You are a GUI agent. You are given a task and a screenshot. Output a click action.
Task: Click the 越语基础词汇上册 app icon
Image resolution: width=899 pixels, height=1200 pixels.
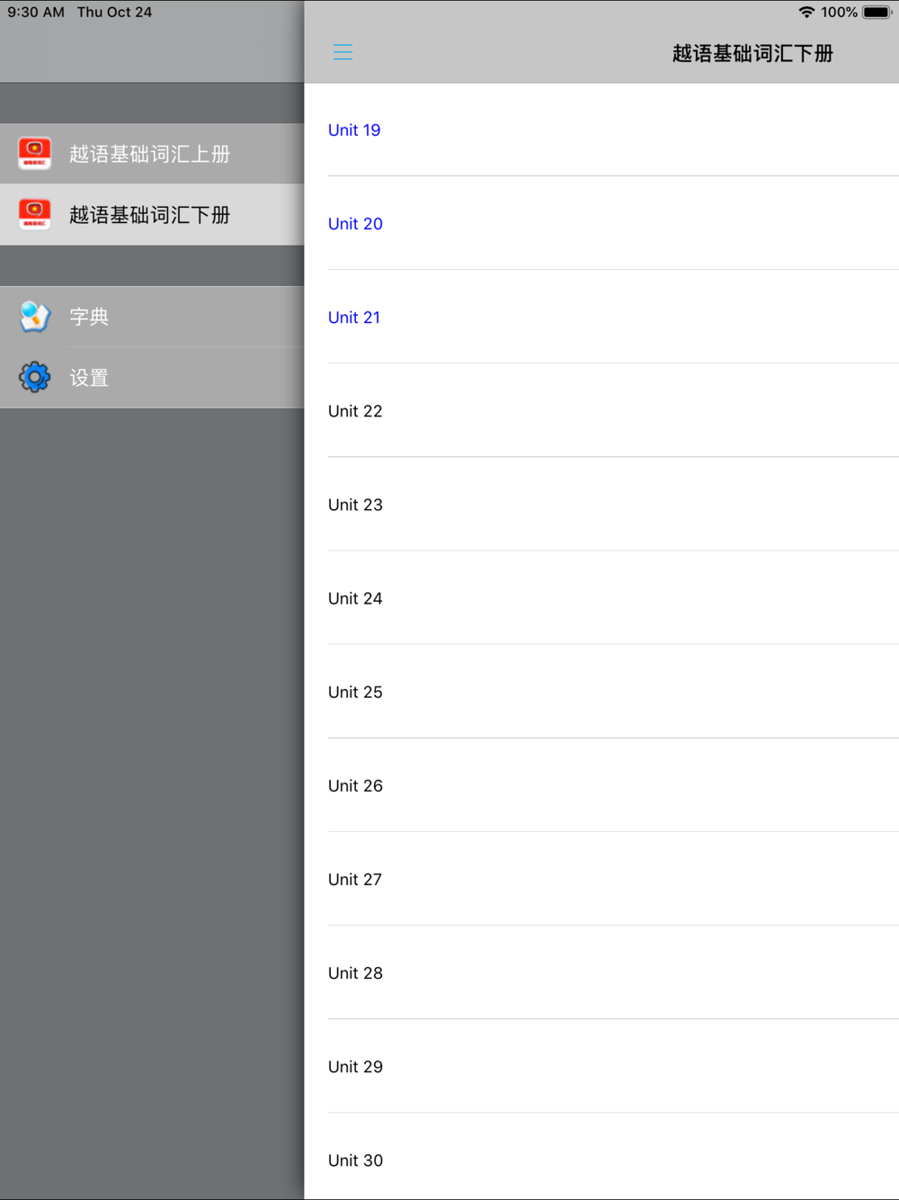(x=35, y=154)
